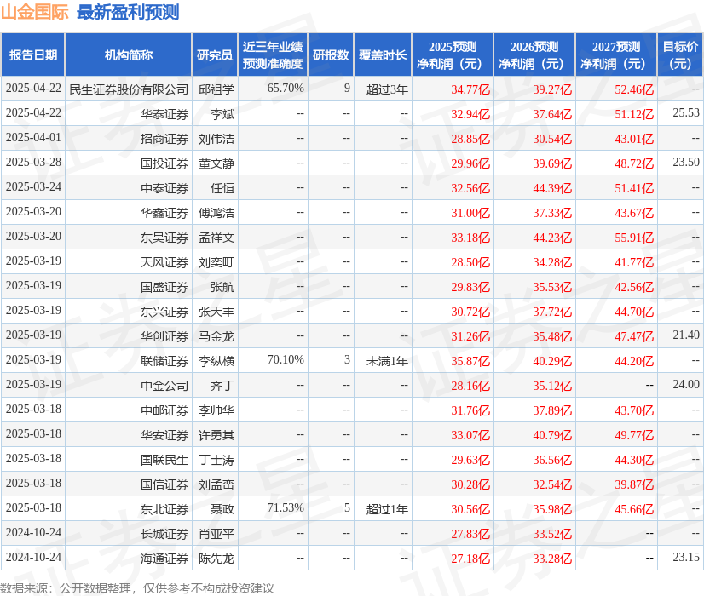Select the 华泰证券 institution cell
This screenshot has height=596, width=704.
[164, 113]
